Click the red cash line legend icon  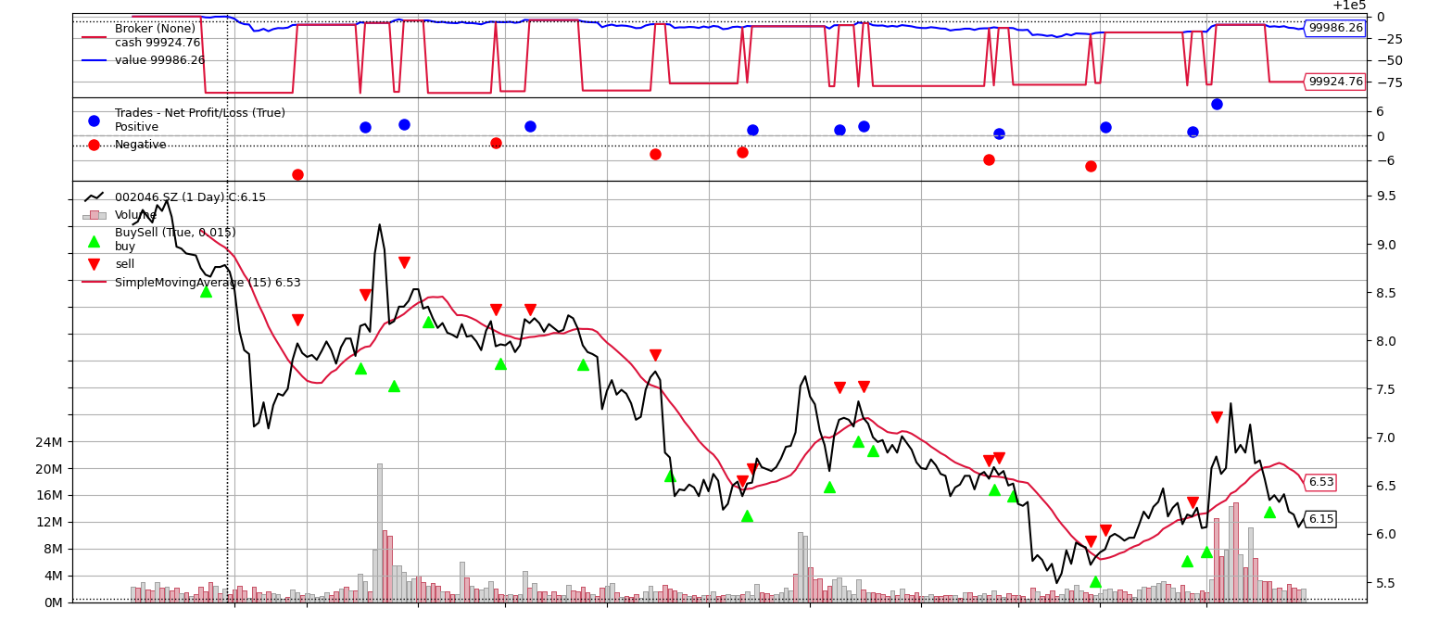[x=94, y=36]
